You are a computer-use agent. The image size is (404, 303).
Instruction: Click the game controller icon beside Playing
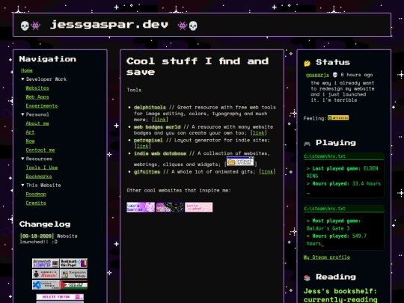[x=307, y=144]
